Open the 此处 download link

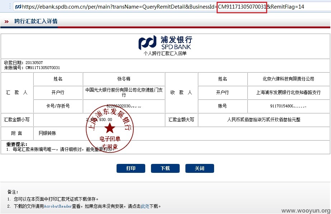click(145, 206)
